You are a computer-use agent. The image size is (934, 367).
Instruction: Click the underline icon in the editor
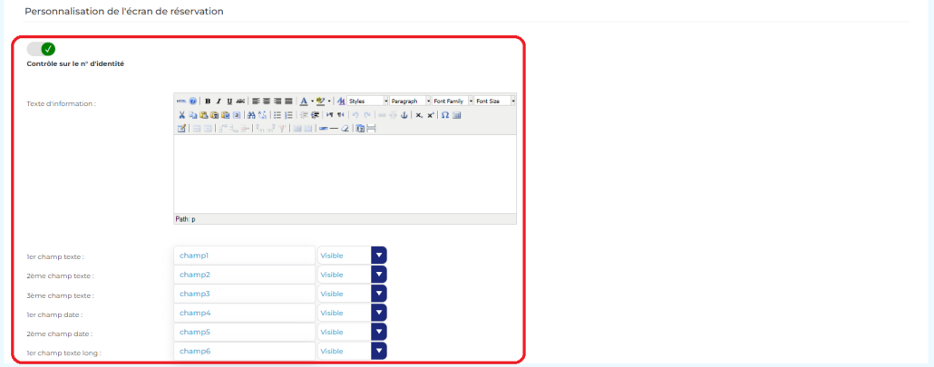tap(229, 101)
